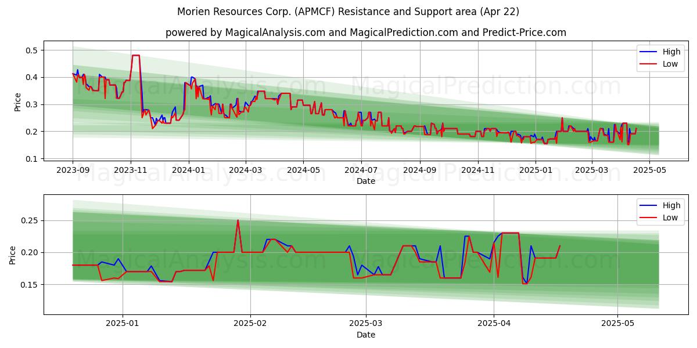
Task: Click the 0.5 price tick in top chart
Action: point(32,50)
